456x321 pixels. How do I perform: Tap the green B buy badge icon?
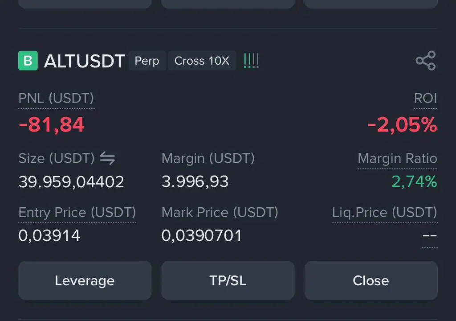click(x=28, y=61)
